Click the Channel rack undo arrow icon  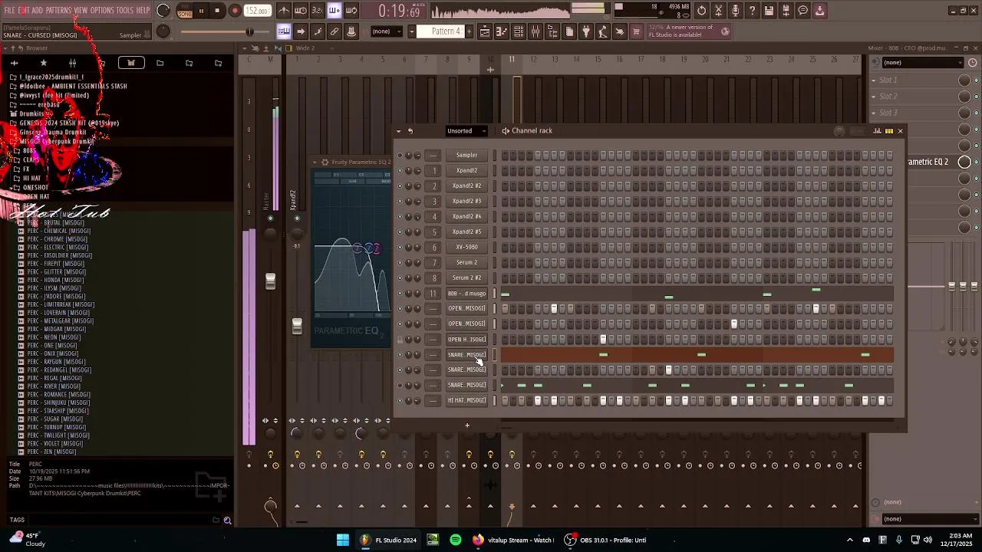click(x=410, y=131)
